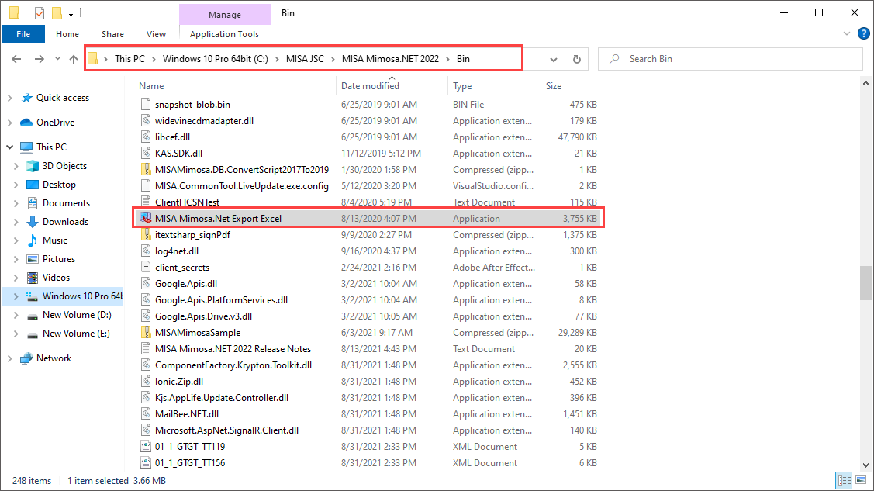Select the MISA Mimosa.Net Export Excel application icon
The height and width of the screenshot is (491, 874).
[146, 218]
